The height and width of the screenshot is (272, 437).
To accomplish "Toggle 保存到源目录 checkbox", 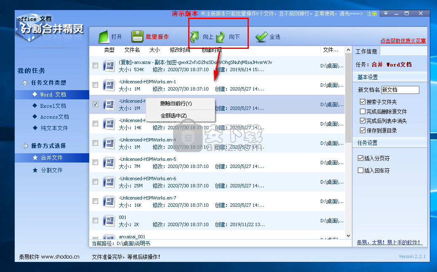I will click(x=362, y=131).
